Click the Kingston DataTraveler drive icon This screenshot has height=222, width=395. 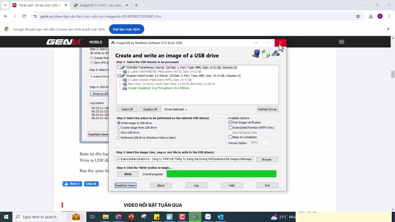[123, 76]
